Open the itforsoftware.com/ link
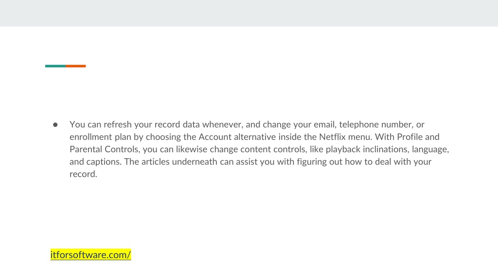The height and width of the screenshot is (280, 498). click(90, 255)
